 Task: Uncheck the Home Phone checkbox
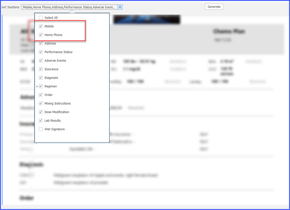(41, 35)
